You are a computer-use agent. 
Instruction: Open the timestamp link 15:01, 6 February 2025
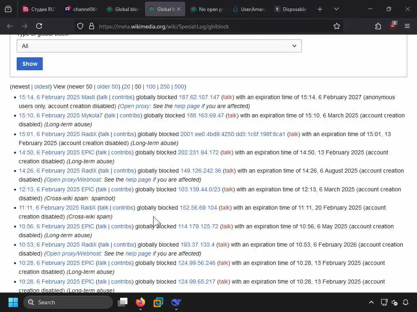click(49, 134)
